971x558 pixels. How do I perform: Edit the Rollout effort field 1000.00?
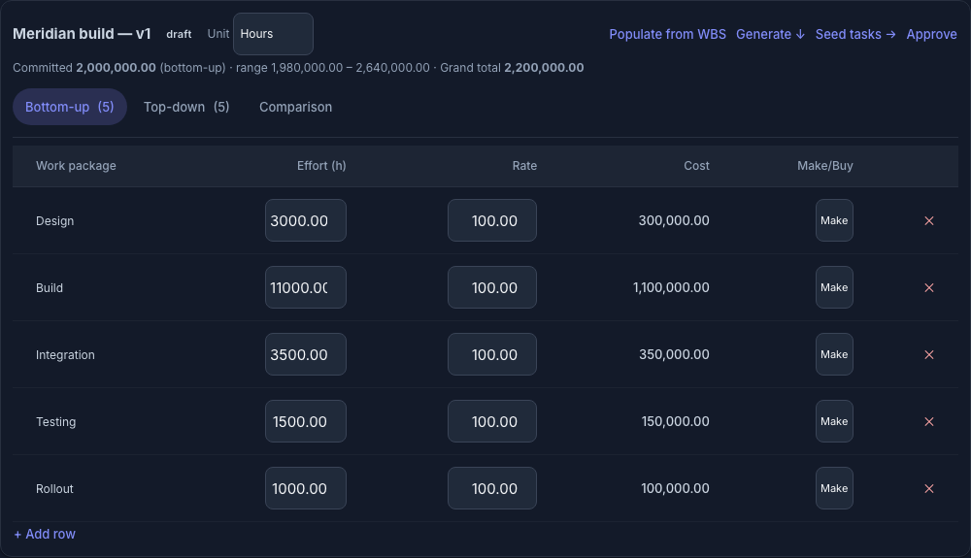(x=306, y=488)
